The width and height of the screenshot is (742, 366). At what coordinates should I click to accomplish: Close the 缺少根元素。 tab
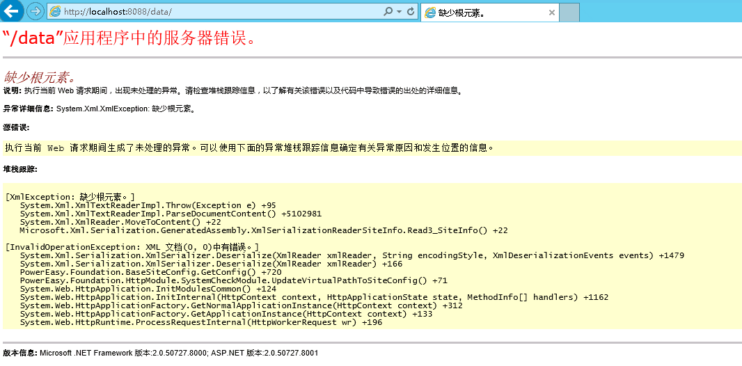tap(552, 13)
